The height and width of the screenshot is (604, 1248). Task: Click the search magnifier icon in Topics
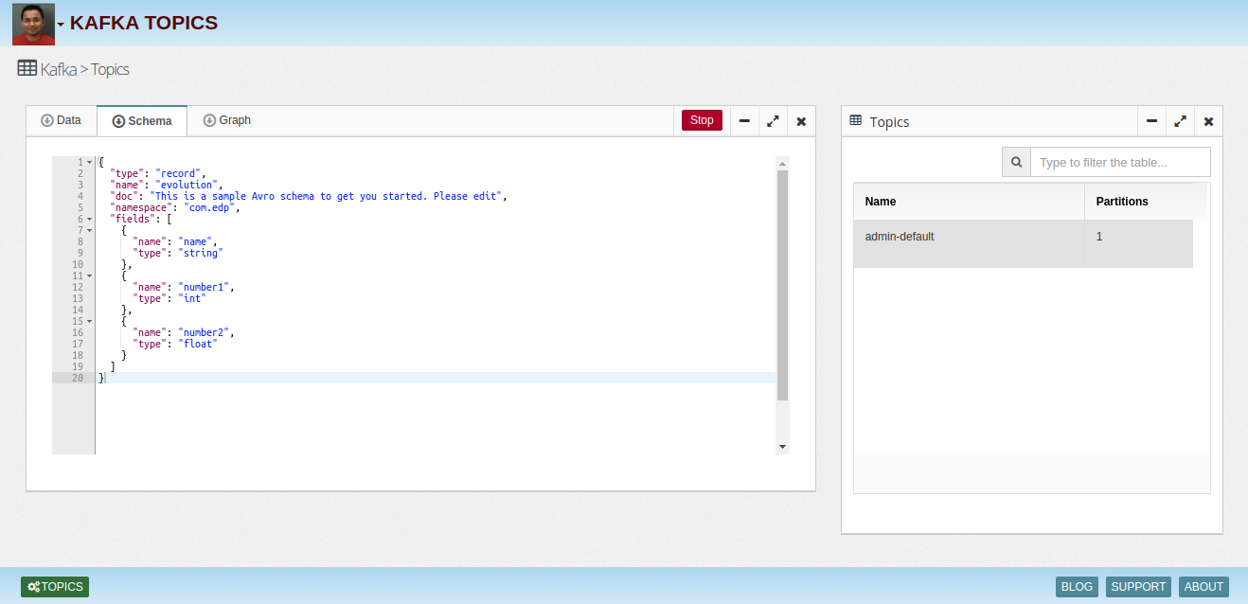1016,162
